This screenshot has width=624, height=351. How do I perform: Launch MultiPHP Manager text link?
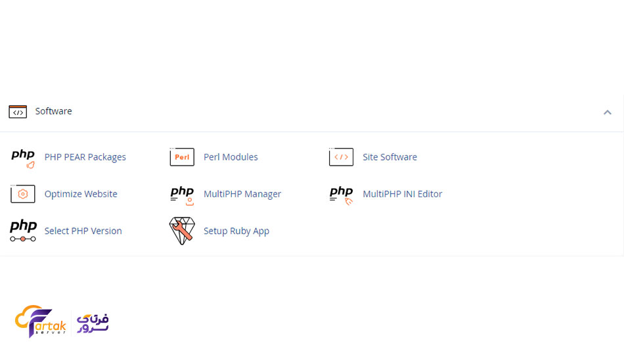pyautogui.click(x=242, y=194)
